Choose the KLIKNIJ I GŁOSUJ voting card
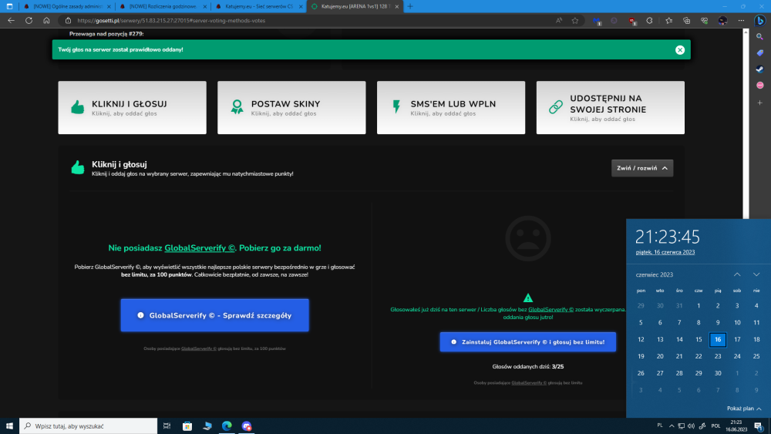The height and width of the screenshot is (434, 771). point(133,108)
